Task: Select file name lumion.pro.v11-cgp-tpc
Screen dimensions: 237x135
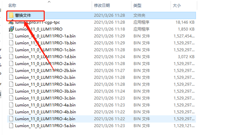Action: click(38, 22)
